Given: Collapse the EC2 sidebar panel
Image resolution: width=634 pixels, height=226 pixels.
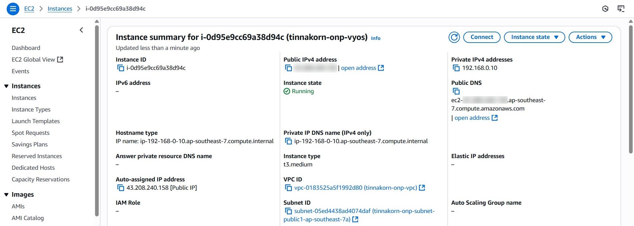Looking at the screenshot, I should coord(81,30).
